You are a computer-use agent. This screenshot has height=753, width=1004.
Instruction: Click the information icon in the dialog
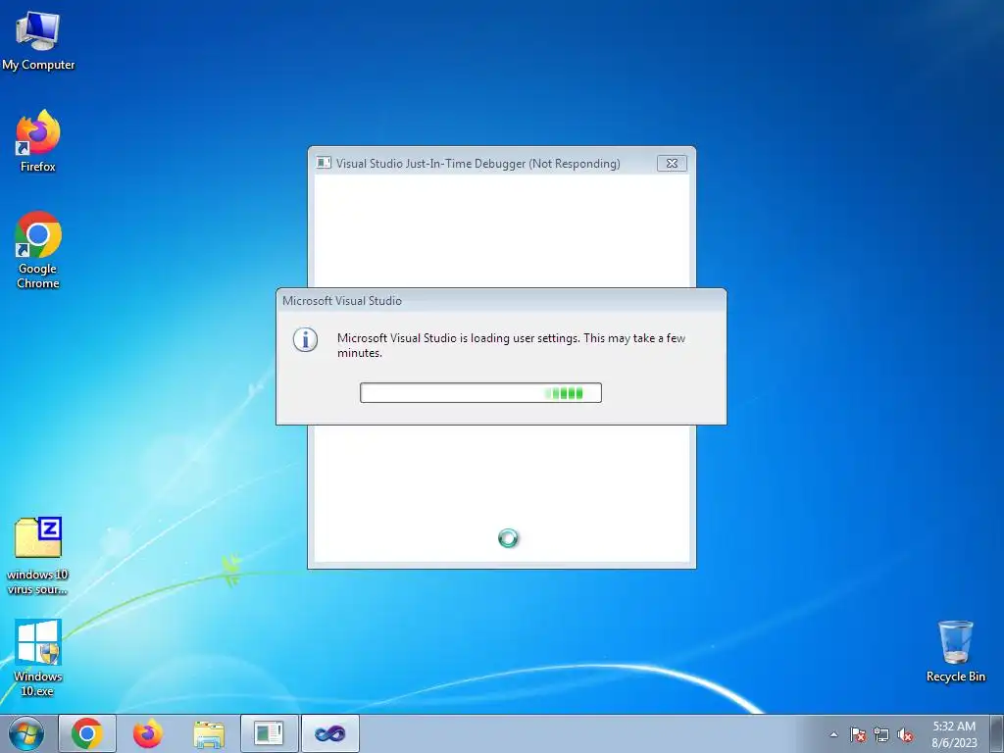coord(306,339)
